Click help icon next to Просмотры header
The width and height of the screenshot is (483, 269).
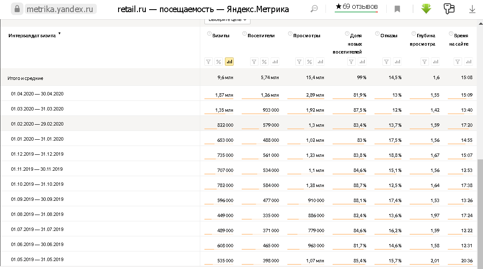pos(290,33)
